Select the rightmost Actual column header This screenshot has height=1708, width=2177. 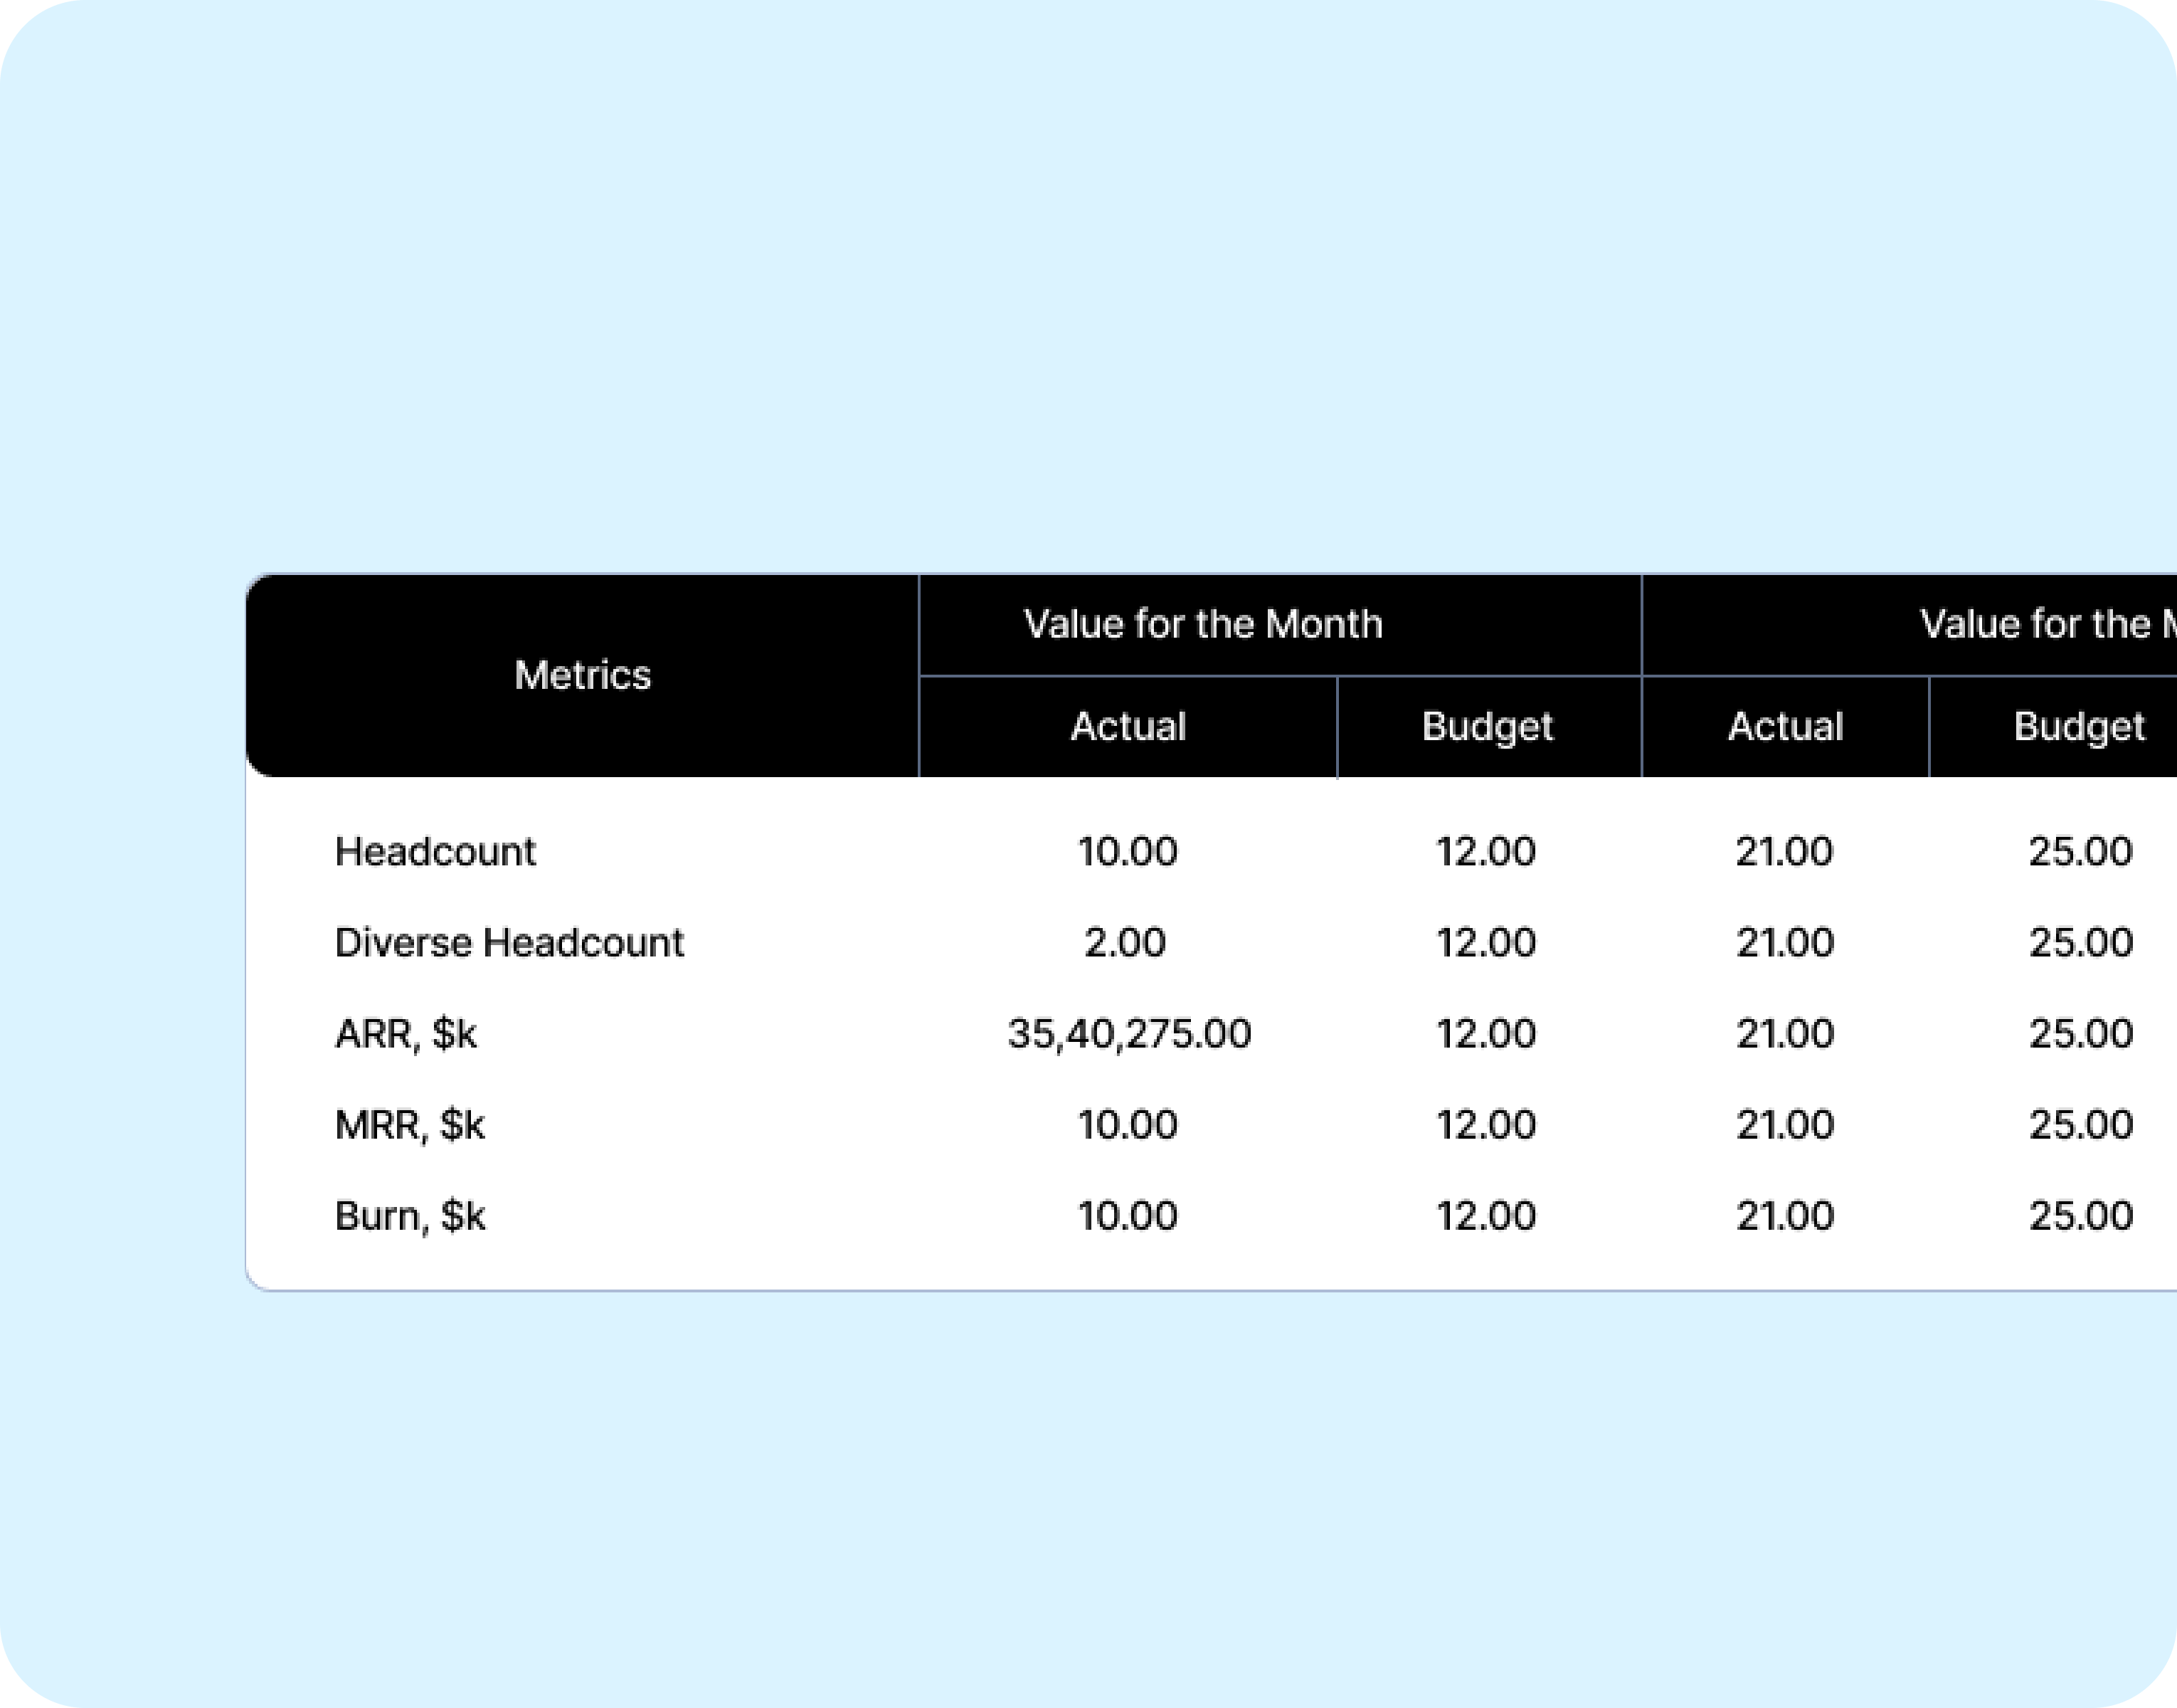pyautogui.click(x=1785, y=726)
